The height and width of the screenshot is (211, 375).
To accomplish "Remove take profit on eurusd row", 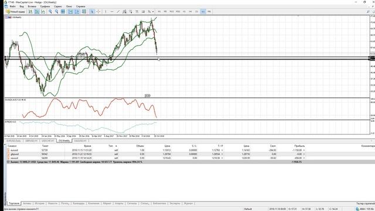I will tap(222, 150).
